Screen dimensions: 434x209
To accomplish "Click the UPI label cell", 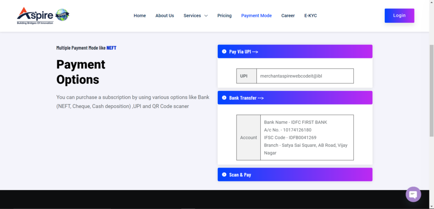I will click(x=247, y=76).
